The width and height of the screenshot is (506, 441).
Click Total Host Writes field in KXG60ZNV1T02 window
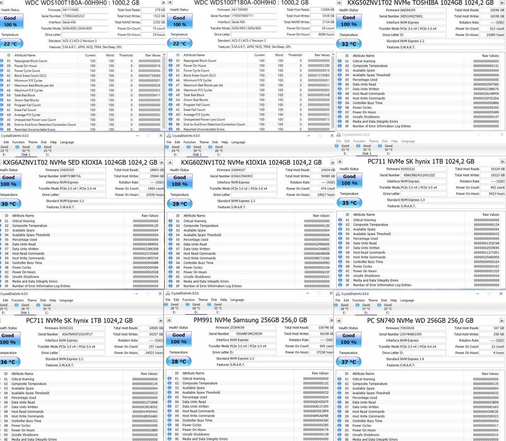pyautogui.click(x=322, y=176)
